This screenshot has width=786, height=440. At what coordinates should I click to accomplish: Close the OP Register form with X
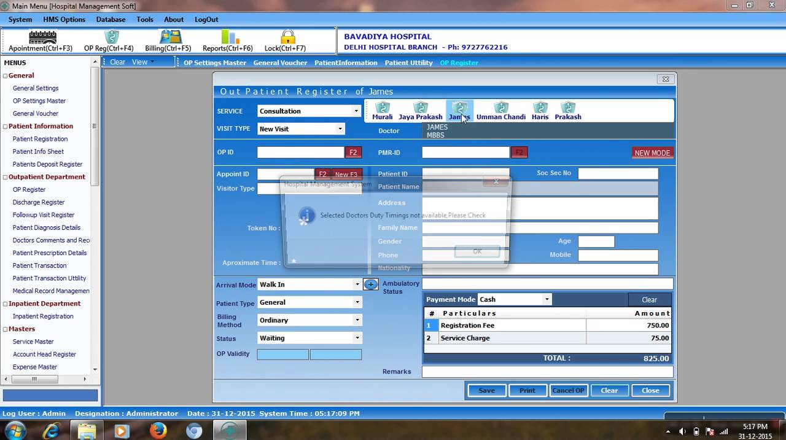(665, 79)
